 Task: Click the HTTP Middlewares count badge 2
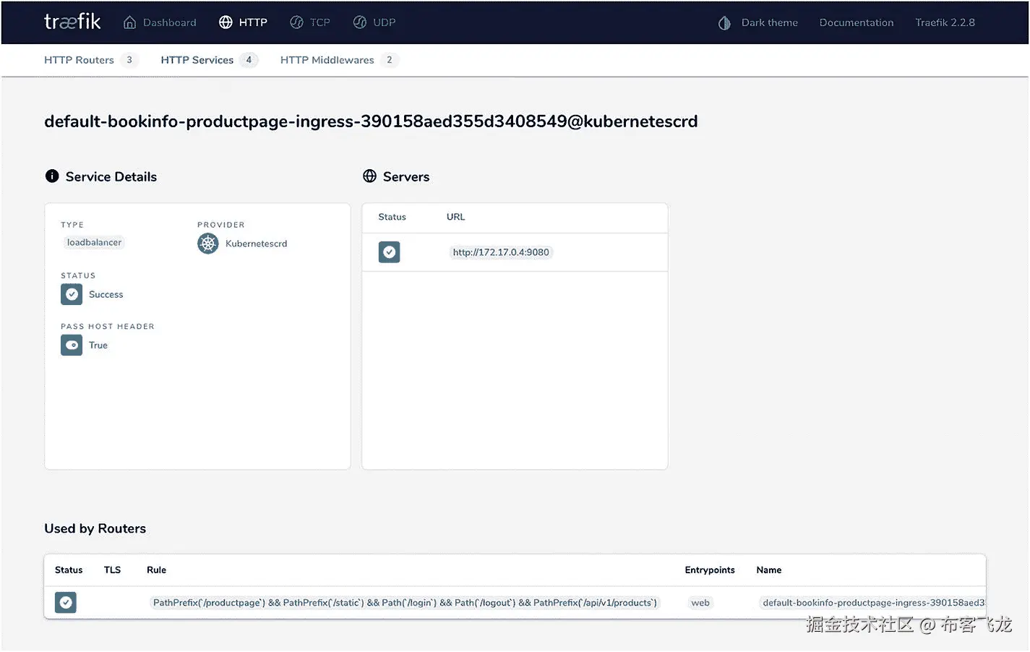390,60
